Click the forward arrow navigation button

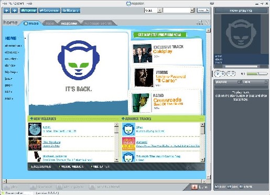coord(15,10)
